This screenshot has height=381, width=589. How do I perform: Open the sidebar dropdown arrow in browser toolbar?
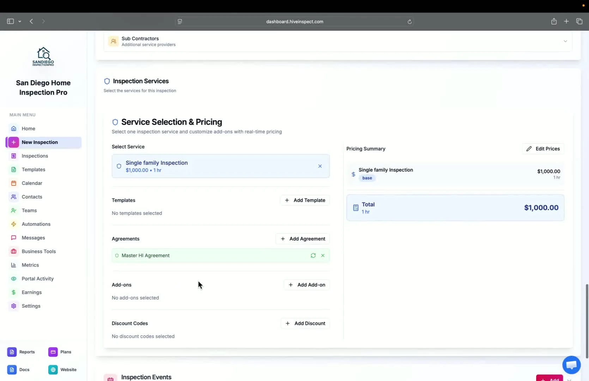click(20, 22)
